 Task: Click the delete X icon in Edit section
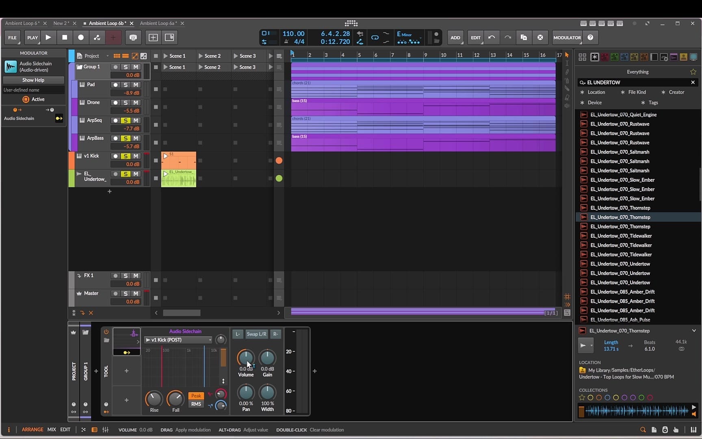(540, 37)
